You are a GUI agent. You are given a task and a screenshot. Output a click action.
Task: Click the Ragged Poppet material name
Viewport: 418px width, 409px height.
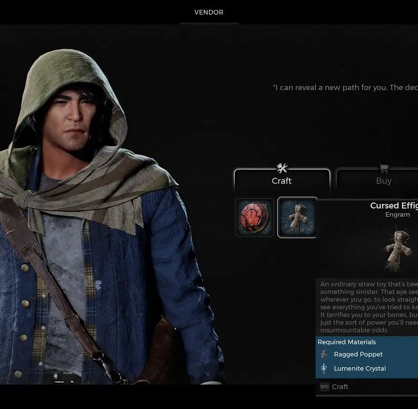pos(358,354)
